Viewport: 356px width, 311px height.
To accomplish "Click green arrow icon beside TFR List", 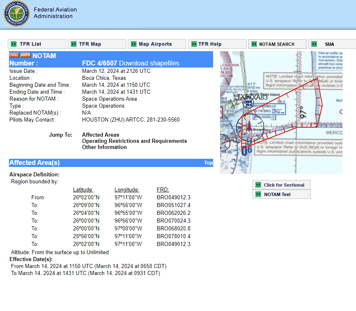I will pyautogui.click(x=14, y=44).
